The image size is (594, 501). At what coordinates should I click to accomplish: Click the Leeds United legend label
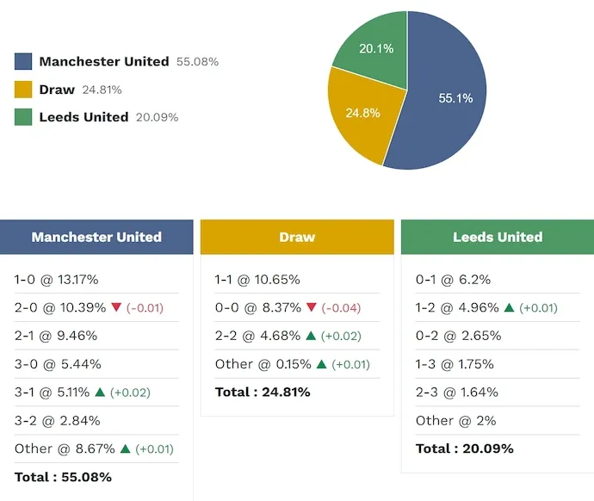coord(84,117)
